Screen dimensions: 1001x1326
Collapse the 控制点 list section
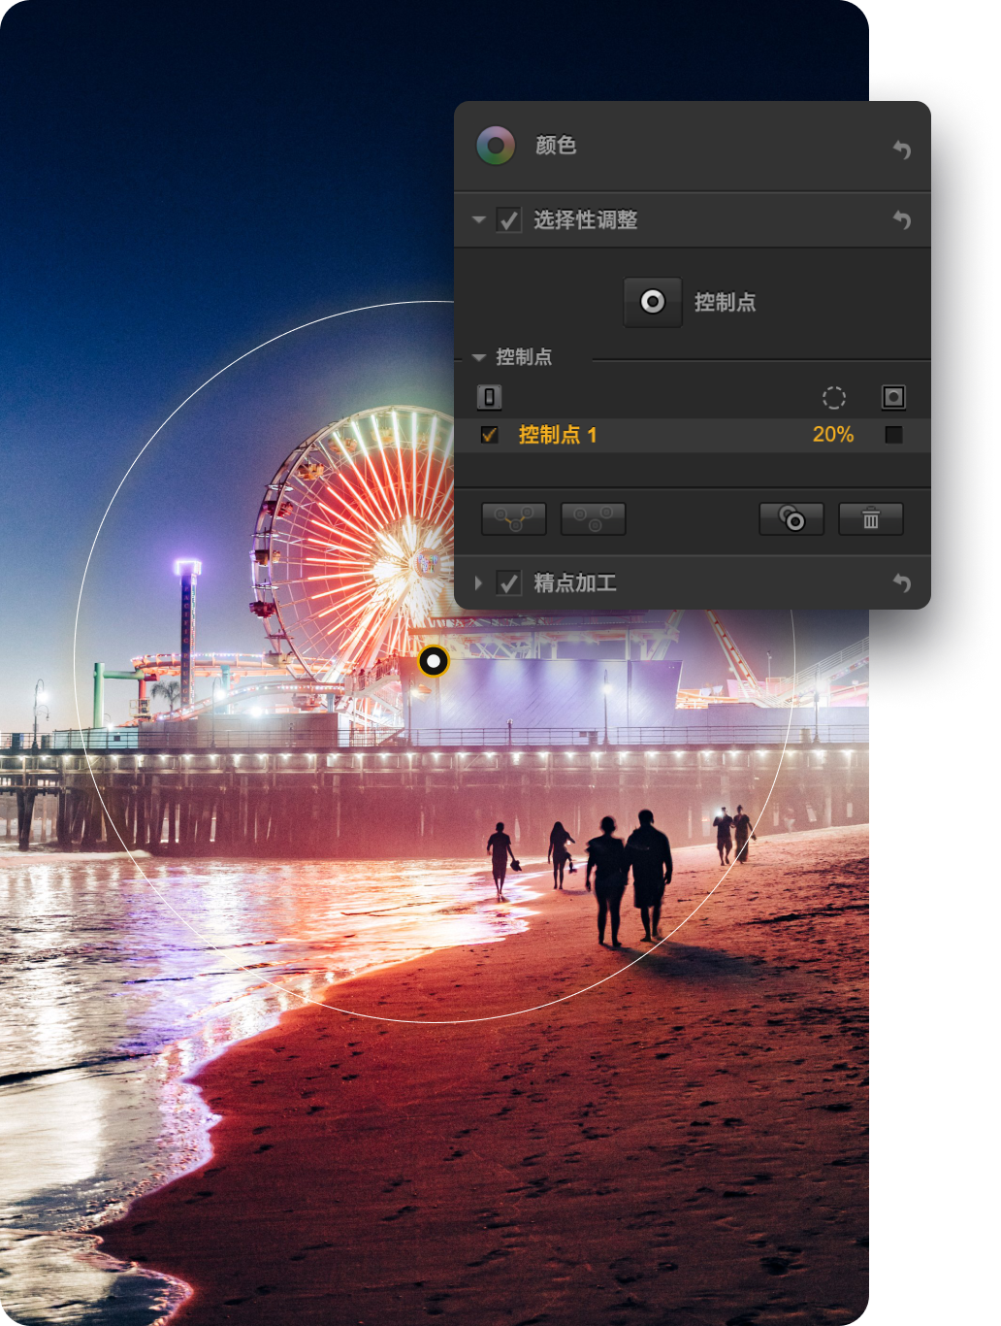[x=478, y=357]
